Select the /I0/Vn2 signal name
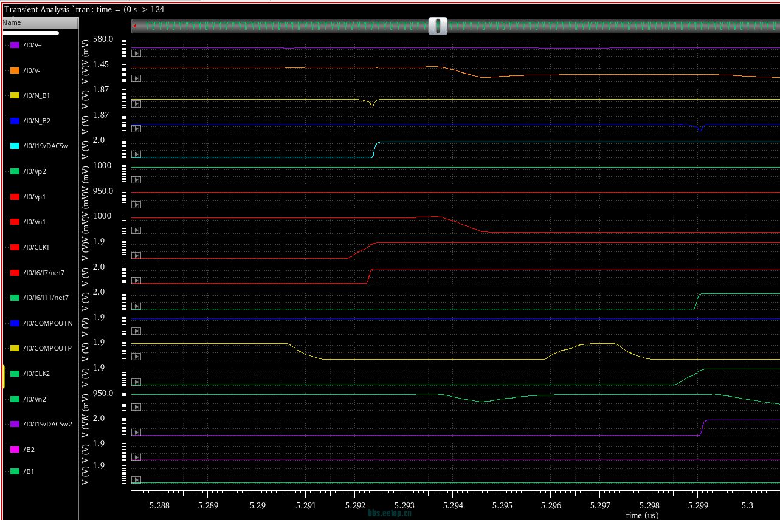This screenshot has height=520, width=780. pos(35,399)
